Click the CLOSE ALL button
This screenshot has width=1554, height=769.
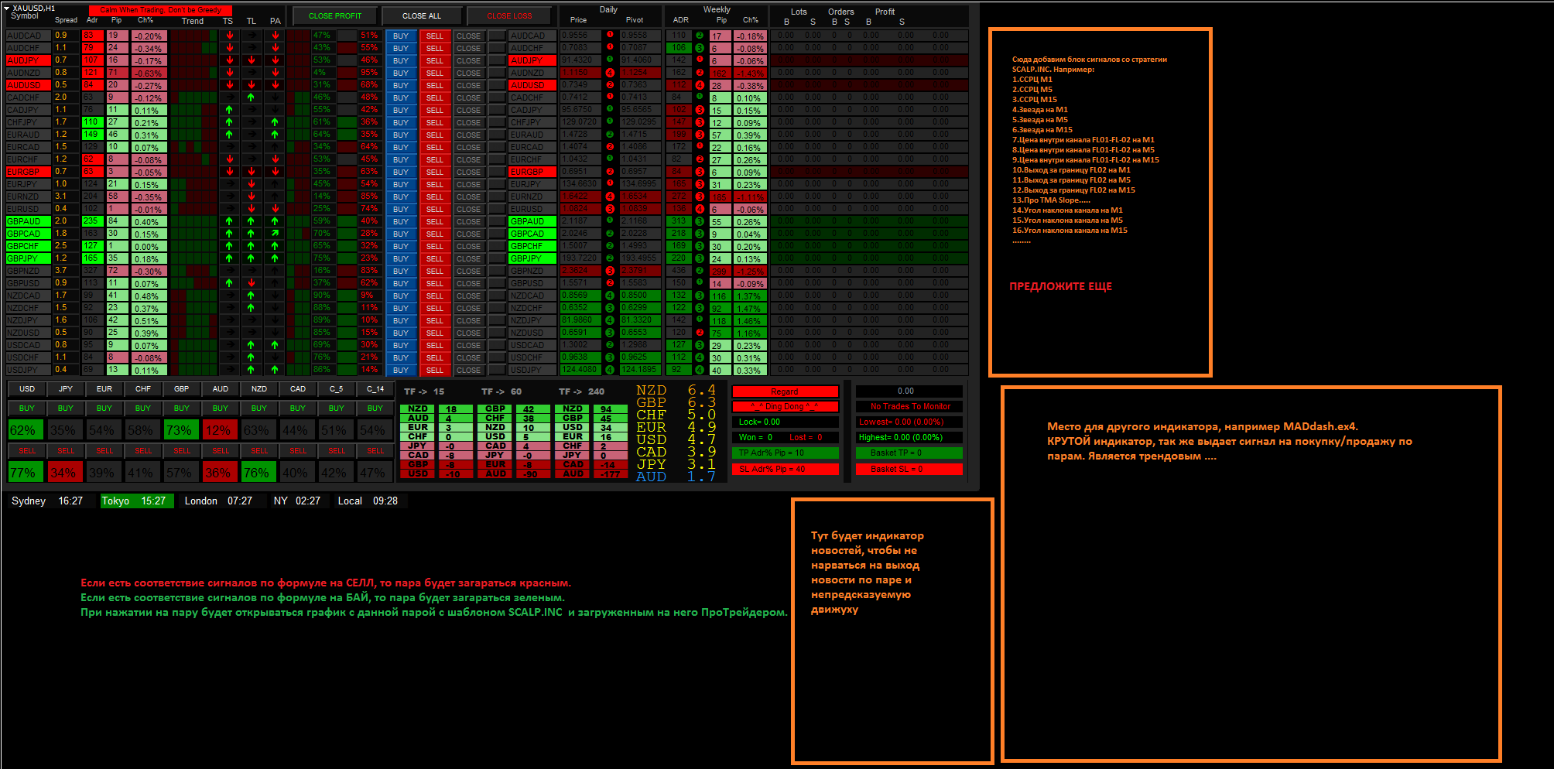(x=422, y=15)
